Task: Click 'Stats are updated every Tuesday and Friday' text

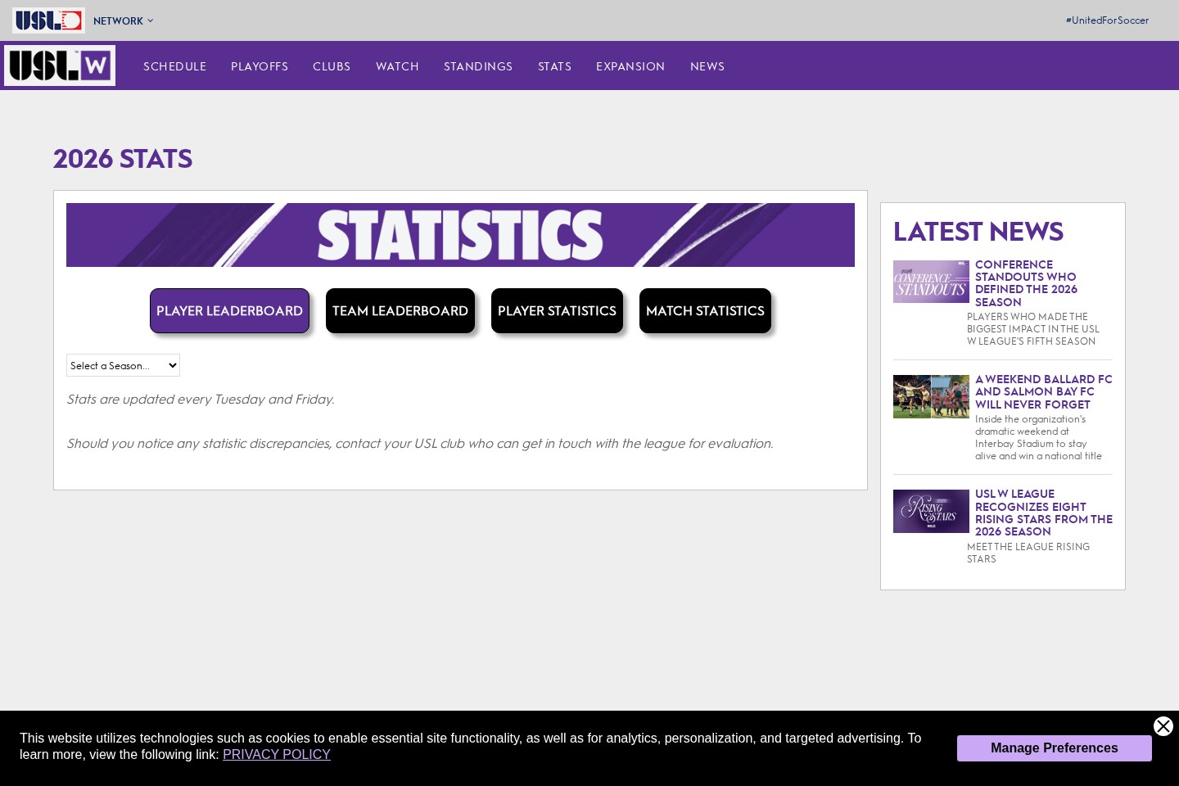Action: tap(201, 399)
